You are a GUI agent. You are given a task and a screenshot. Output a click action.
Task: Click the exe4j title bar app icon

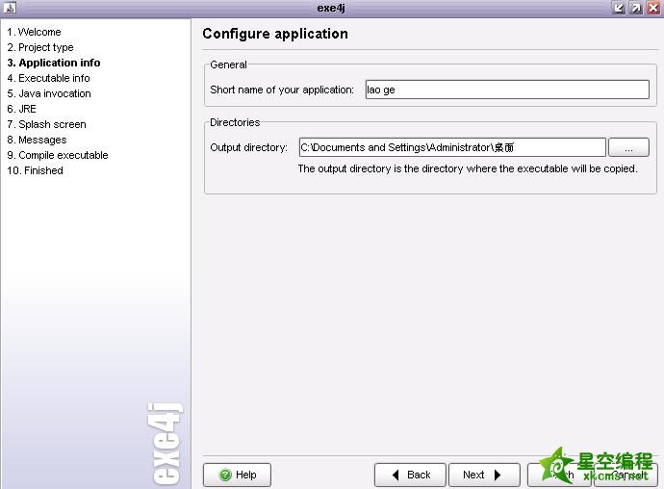10,8
